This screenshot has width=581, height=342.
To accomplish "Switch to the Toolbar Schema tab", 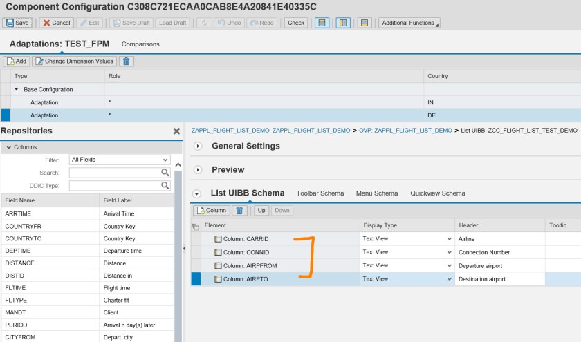I will (x=320, y=193).
